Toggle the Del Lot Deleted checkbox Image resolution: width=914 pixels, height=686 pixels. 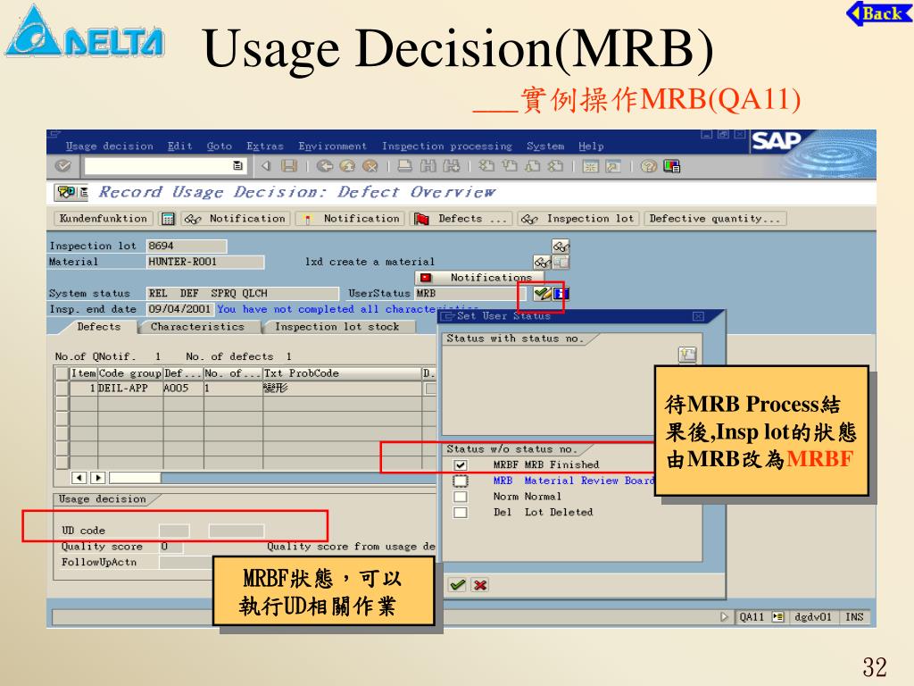461,512
